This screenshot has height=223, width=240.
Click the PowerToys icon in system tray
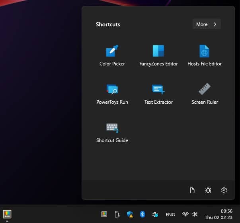104,214
